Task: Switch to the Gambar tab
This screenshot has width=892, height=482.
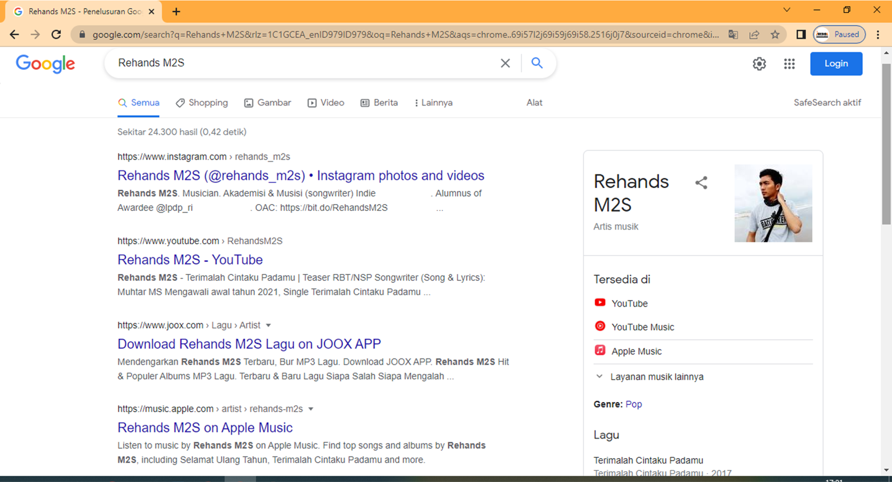Action: (x=268, y=103)
